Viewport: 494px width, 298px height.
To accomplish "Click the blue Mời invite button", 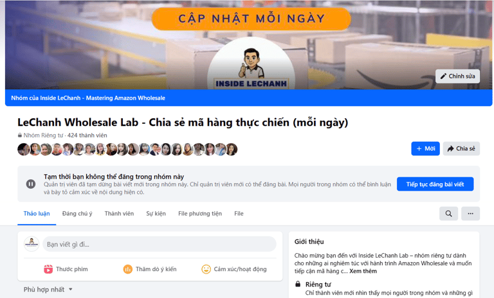I will pyautogui.click(x=425, y=148).
